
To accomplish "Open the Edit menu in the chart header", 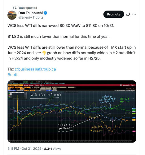I will (x=42, y=85).
